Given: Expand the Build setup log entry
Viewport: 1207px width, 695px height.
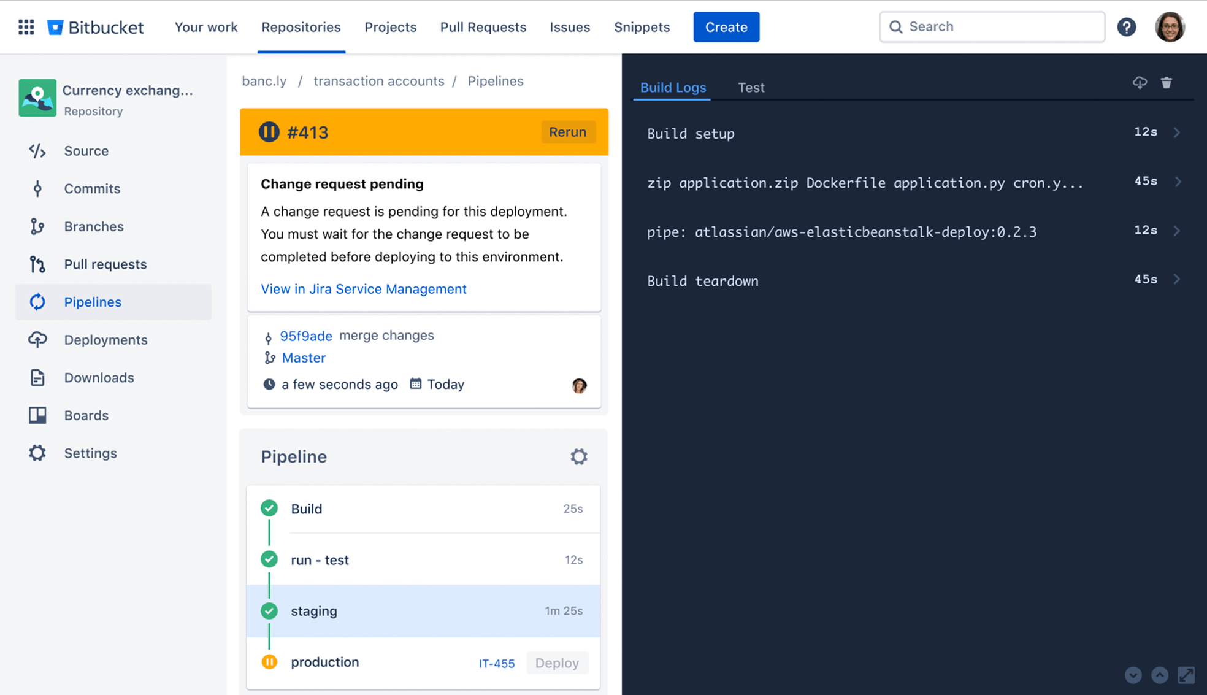Looking at the screenshot, I should (1178, 132).
